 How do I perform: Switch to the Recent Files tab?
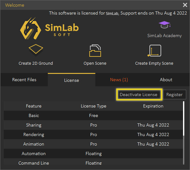(x=24, y=80)
